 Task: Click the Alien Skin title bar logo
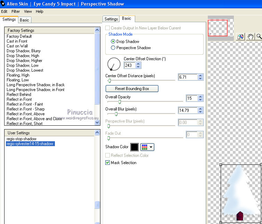pyautogui.click(x=2, y=3)
